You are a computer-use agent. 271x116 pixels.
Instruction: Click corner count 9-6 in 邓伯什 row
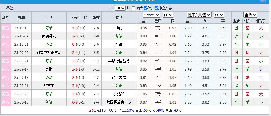coord(96,44)
